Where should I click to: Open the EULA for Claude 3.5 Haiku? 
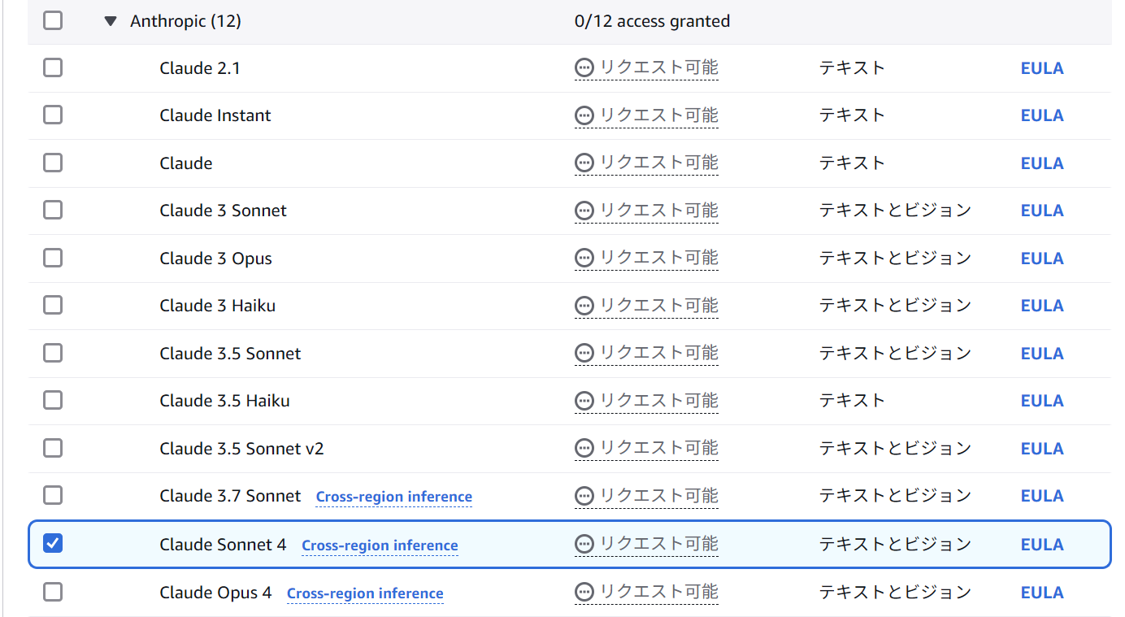(1042, 401)
